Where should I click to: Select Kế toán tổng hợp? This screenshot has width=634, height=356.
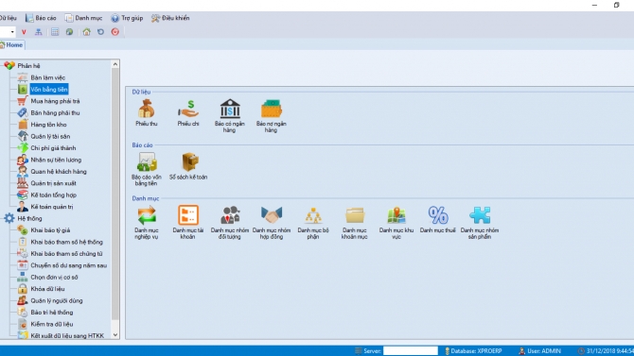(x=53, y=195)
